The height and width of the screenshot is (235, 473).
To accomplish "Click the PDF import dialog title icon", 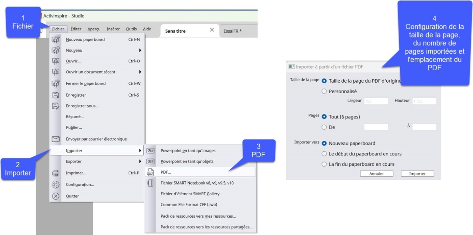I will 291,67.
